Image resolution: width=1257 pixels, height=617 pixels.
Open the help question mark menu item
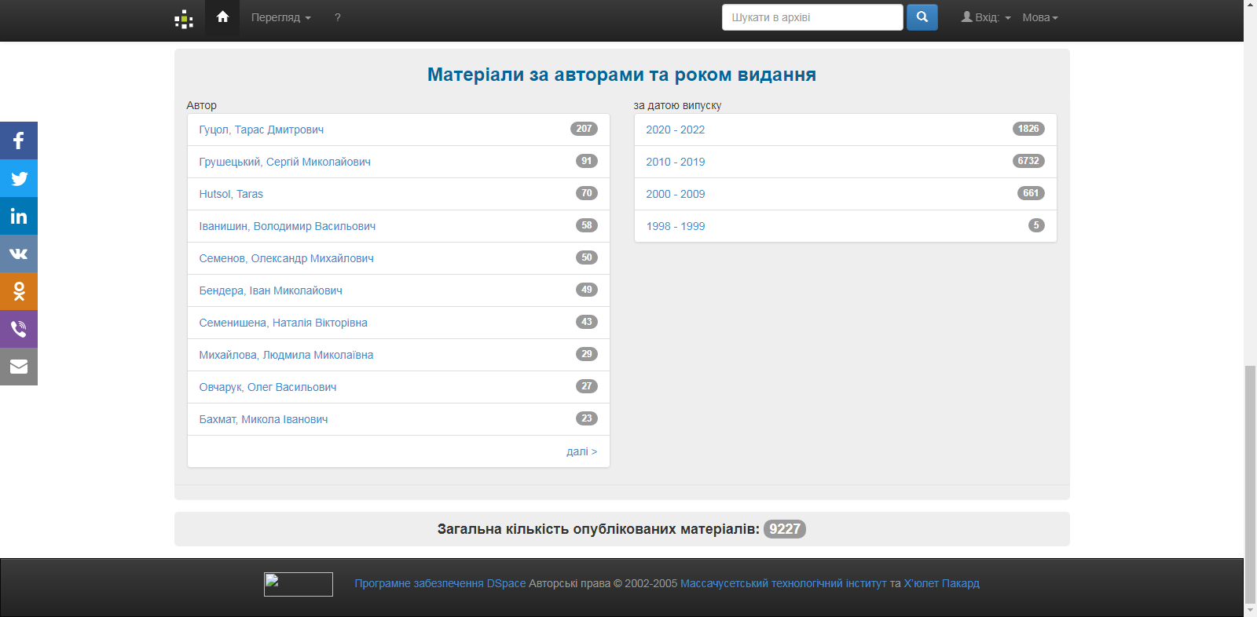coord(337,17)
